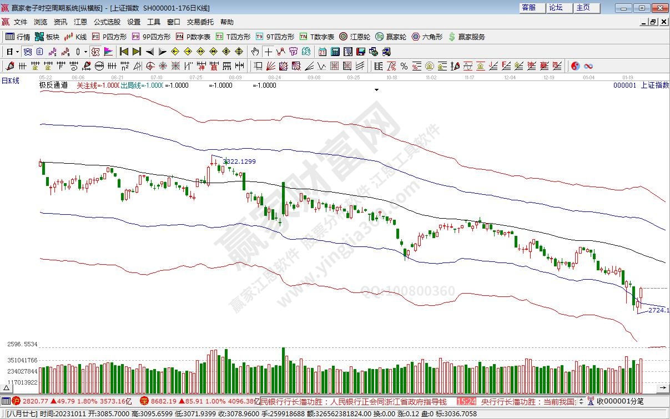Screen dimensions: 670x419
Task: Click the 论坛 forum button
Action: [556, 8]
